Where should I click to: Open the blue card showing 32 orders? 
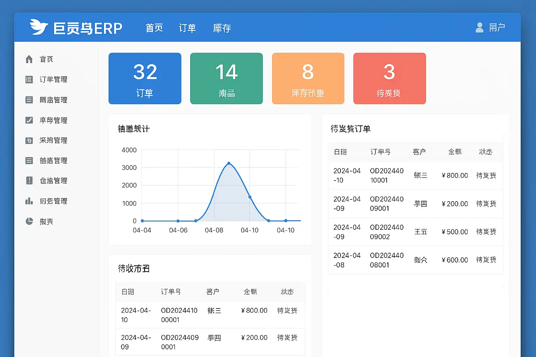click(145, 78)
